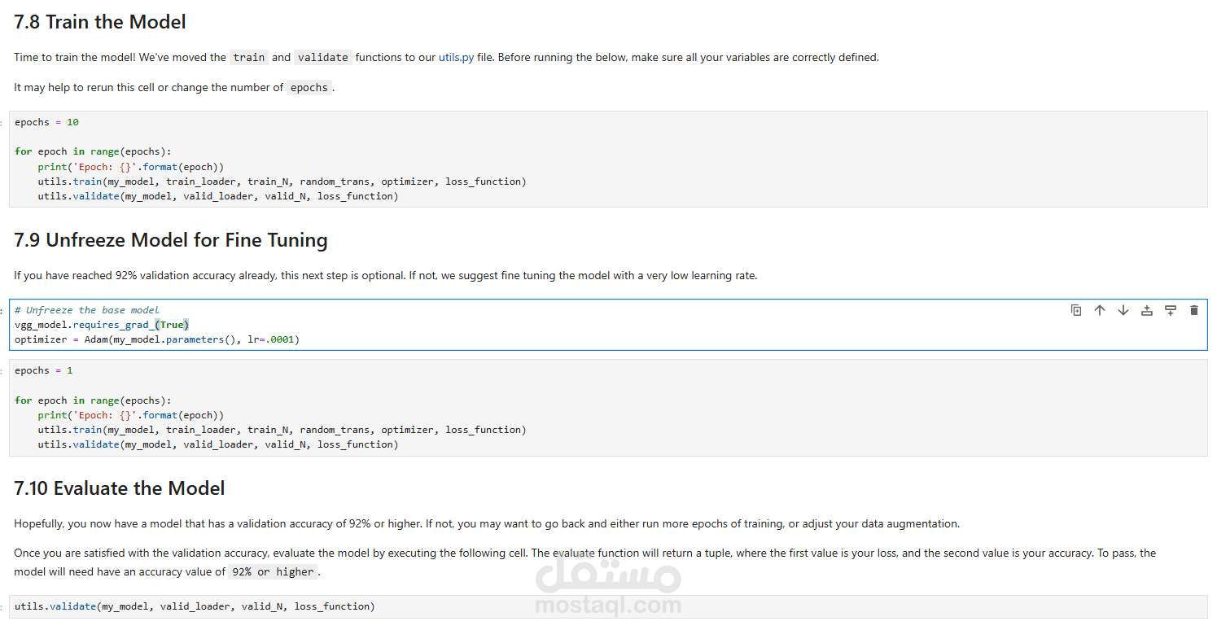Click the 'epochs = 1' line in the code cell
1217x630 pixels.
click(44, 370)
